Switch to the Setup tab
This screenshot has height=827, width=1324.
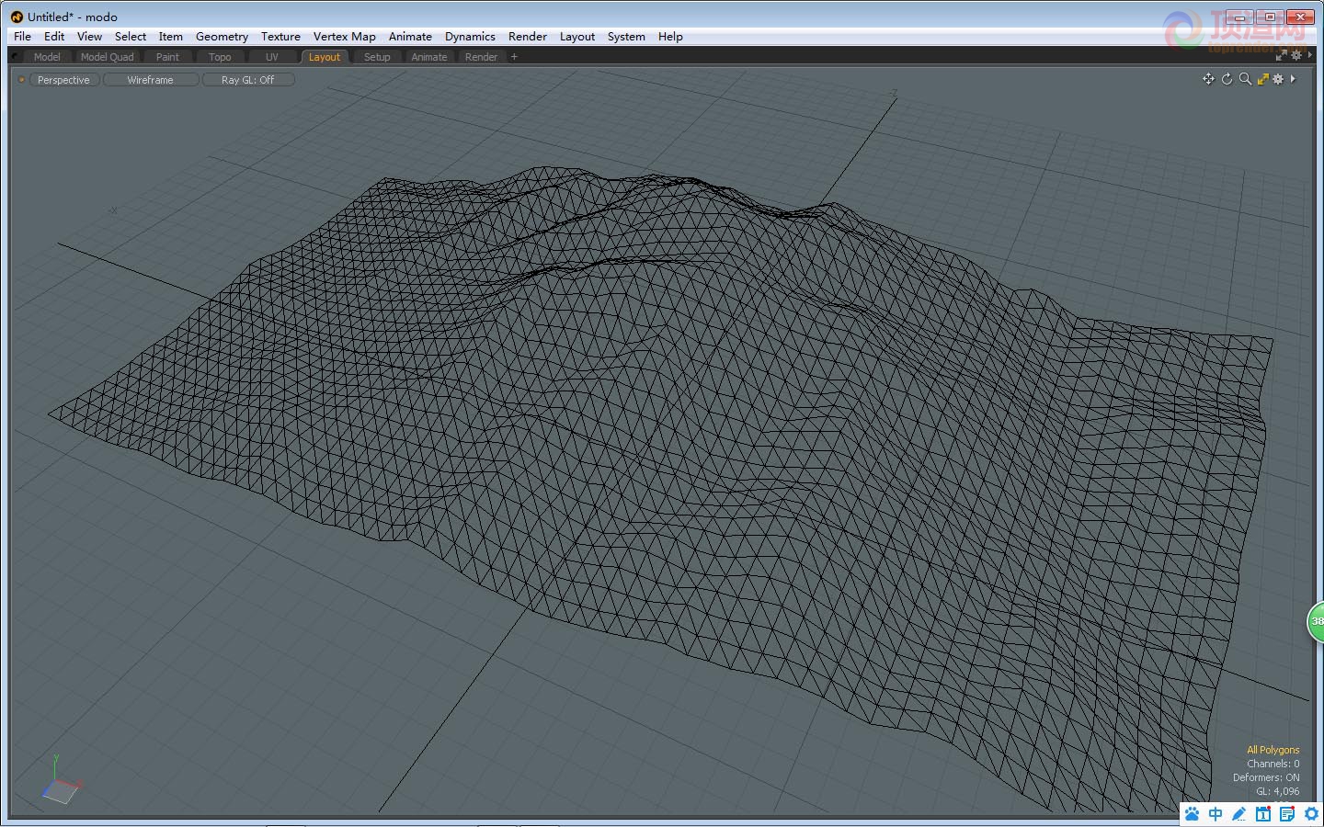(377, 57)
